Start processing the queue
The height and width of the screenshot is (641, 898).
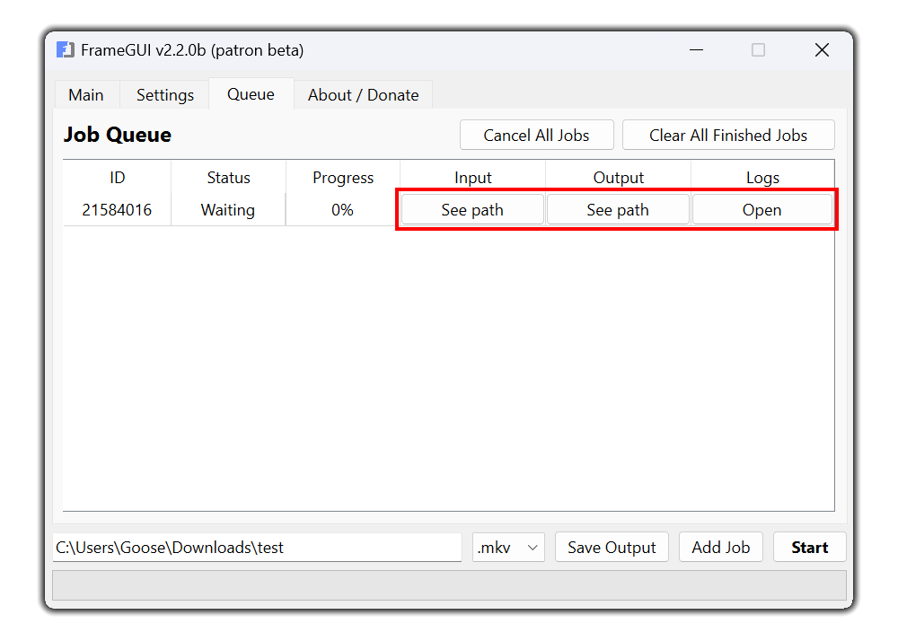(x=810, y=548)
